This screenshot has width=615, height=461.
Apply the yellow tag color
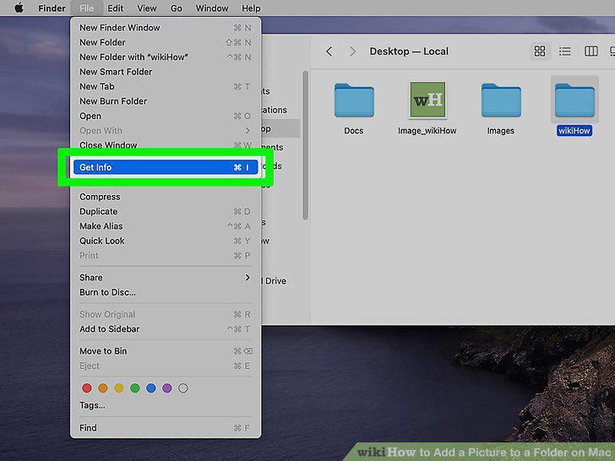point(119,388)
